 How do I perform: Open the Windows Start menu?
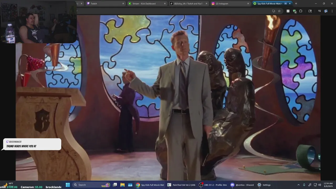[67, 185]
